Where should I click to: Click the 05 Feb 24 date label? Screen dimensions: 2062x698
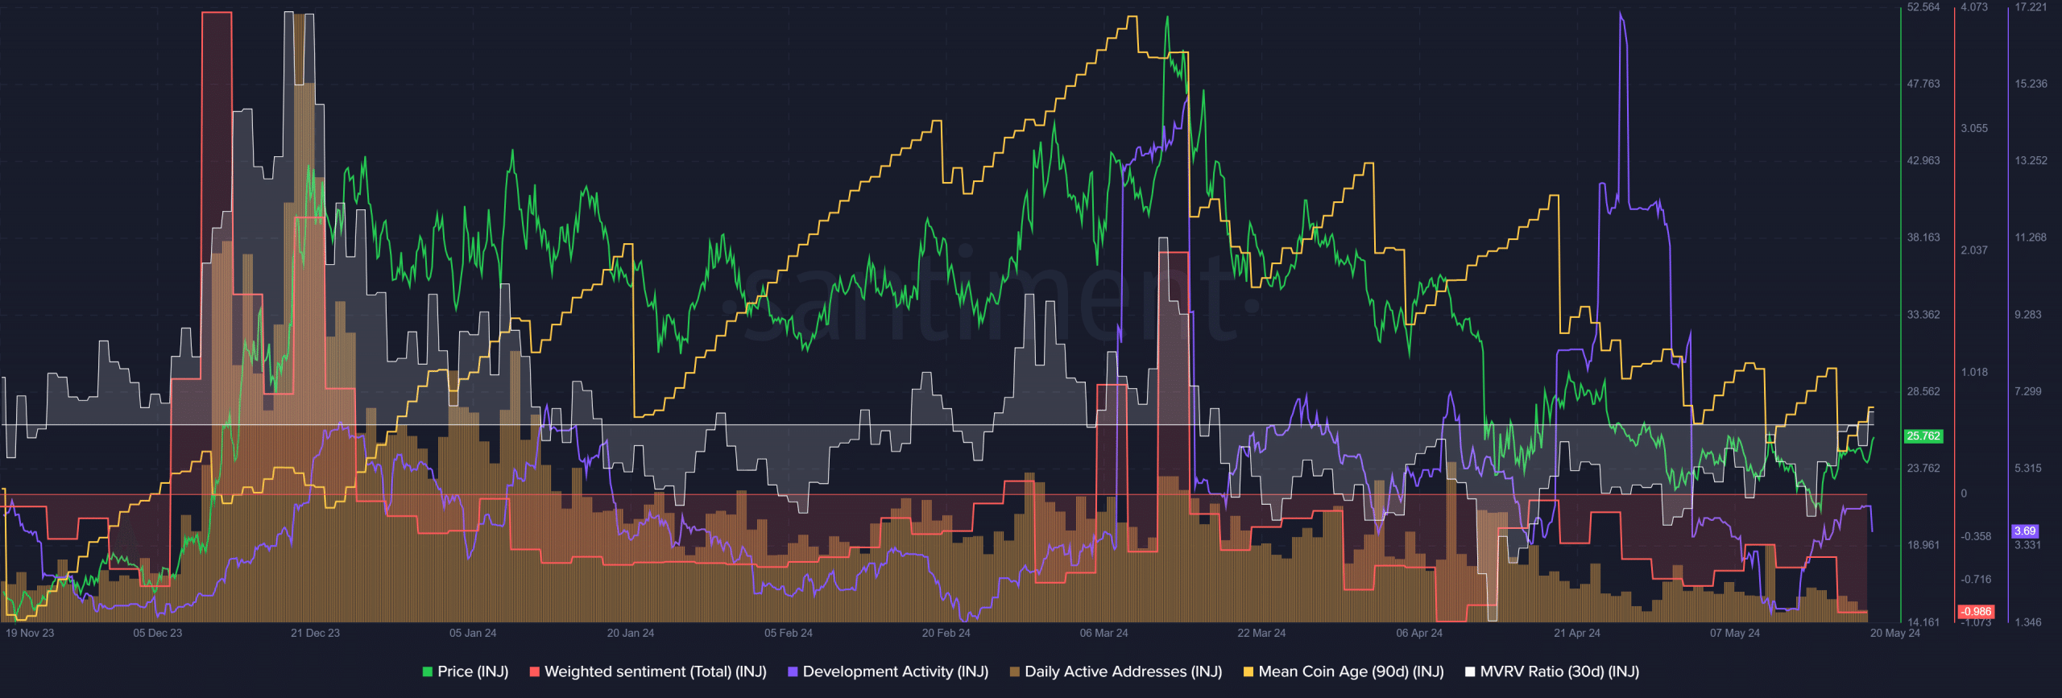[789, 634]
